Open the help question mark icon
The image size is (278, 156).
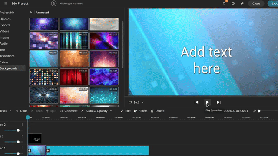(x=233, y=3)
